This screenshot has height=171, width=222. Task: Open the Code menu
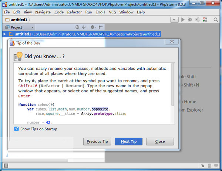(59, 12)
